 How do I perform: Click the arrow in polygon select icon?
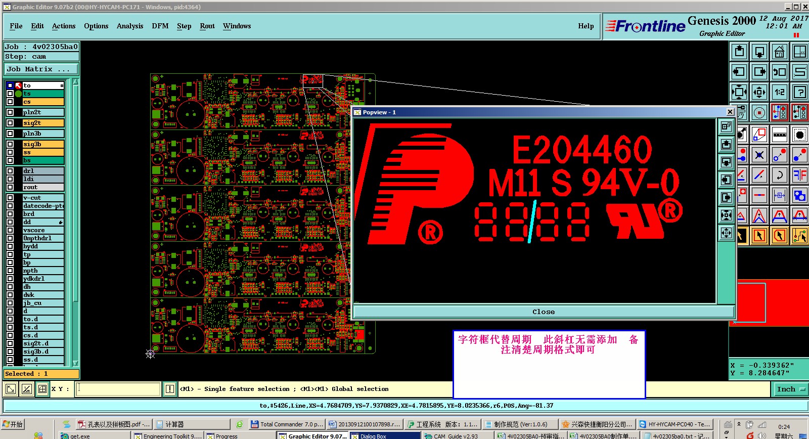coord(780,236)
